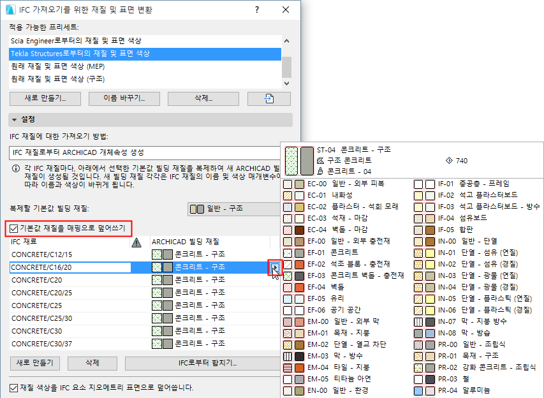
Task: Click the 새로 만들기... preset button
Action: pyautogui.click(x=45, y=99)
